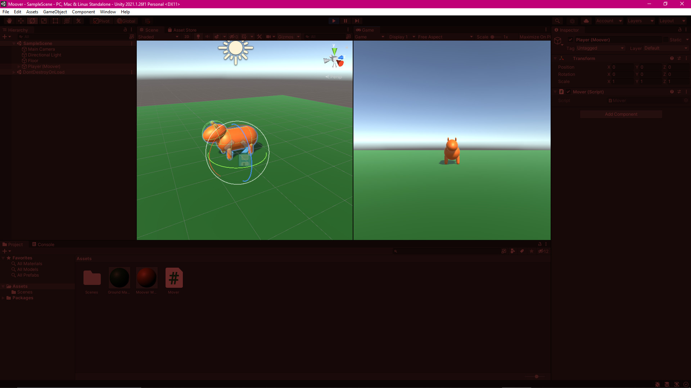
Task: Toggle scene lighting with the bulb icon
Action: click(x=198, y=37)
